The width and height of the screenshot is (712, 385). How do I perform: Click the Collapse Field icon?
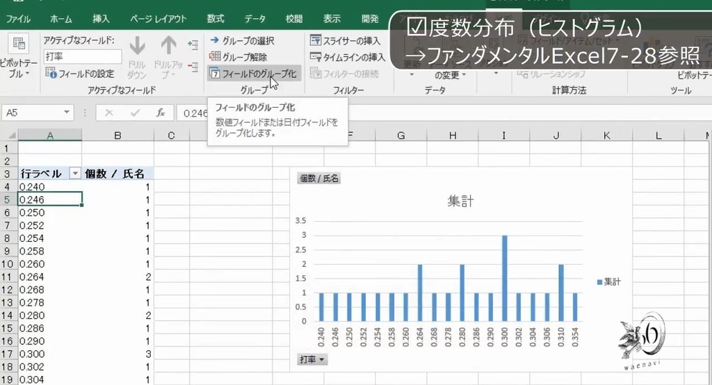click(x=193, y=67)
